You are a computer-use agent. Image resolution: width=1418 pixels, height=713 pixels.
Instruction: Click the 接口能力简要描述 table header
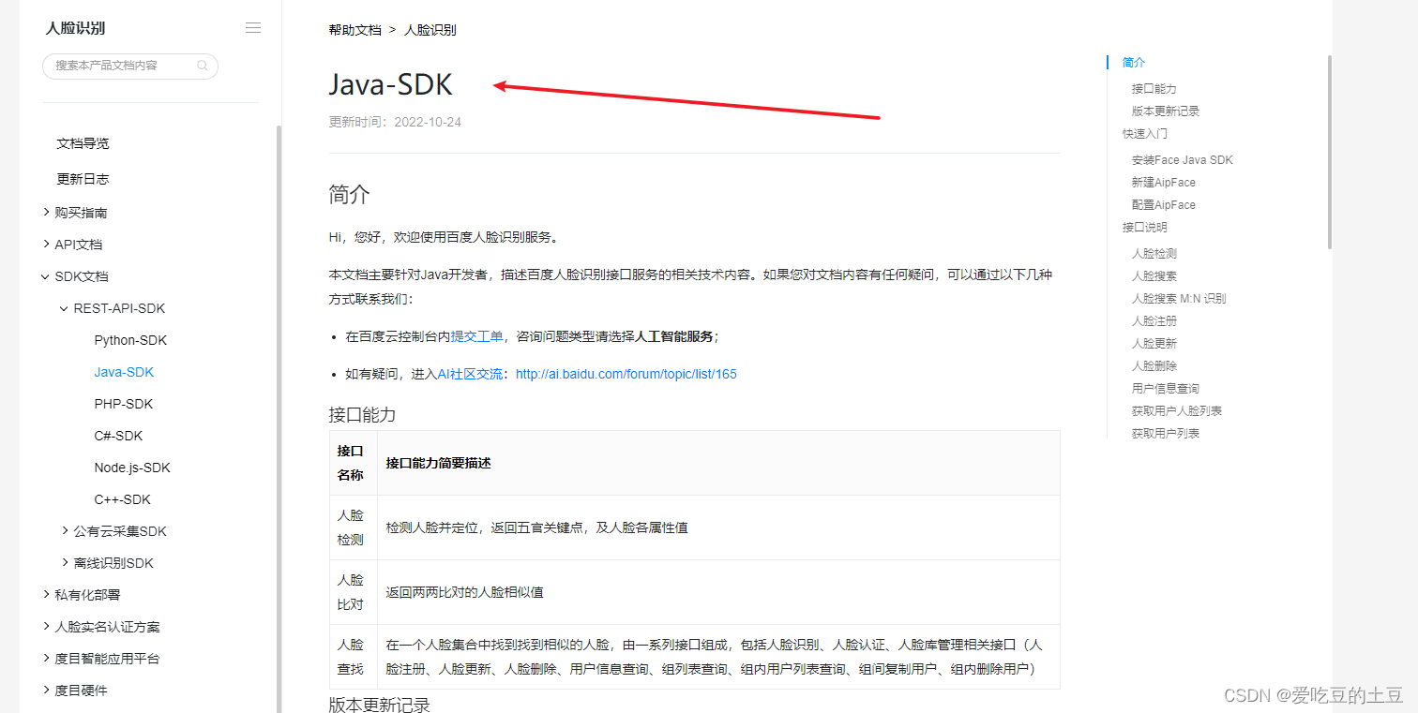click(718, 463)
